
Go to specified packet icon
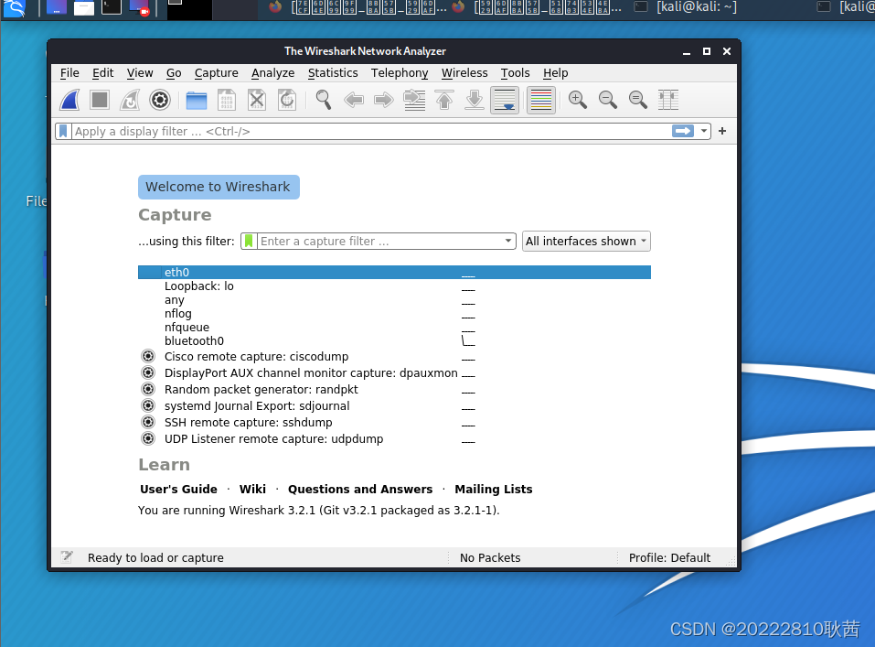[x=414, y=101]
